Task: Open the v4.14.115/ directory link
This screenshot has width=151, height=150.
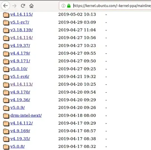Action: click(x=22, y=15)
